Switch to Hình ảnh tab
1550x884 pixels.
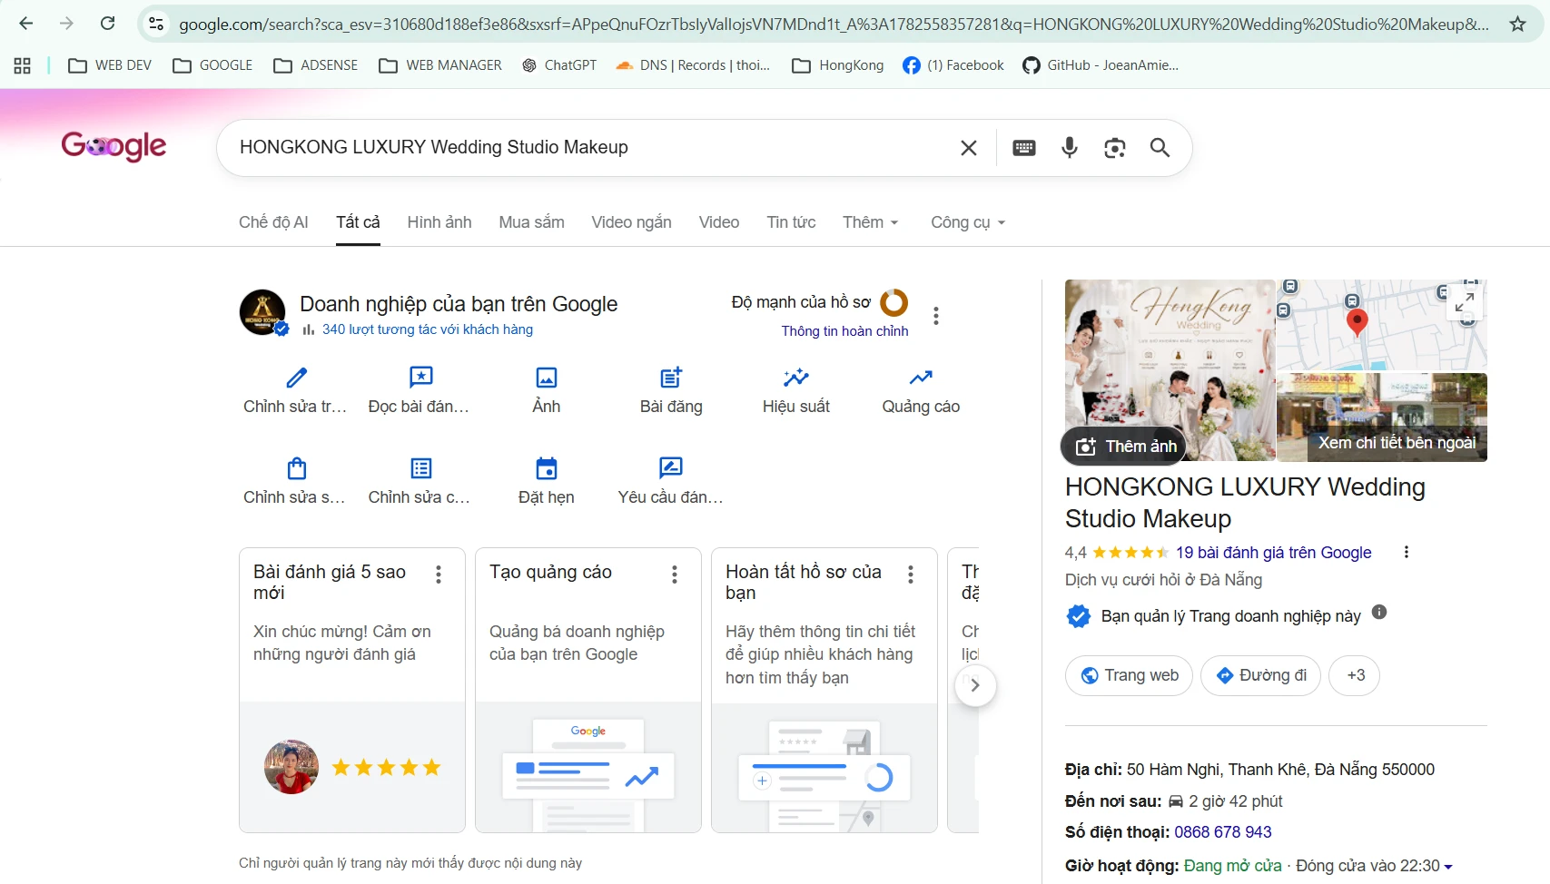click(x=439, y=222)
